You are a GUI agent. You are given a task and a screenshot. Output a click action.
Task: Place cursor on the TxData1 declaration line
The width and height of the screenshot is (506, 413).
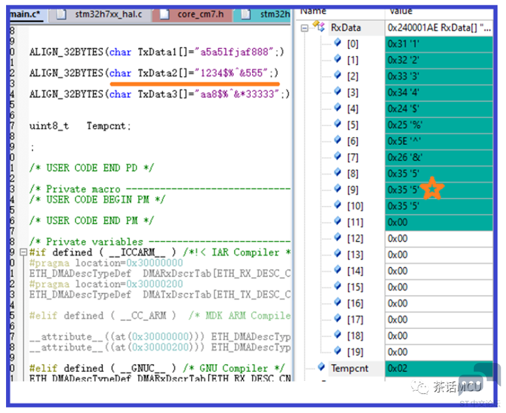click(x=157, y=52)
